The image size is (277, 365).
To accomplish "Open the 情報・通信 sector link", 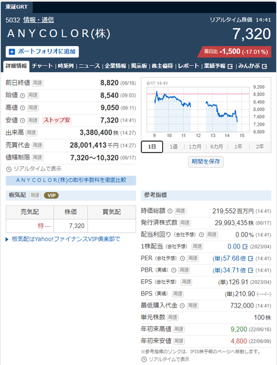I will [x=39, y=20].
